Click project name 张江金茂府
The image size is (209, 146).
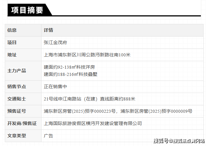tap(55, 43)
